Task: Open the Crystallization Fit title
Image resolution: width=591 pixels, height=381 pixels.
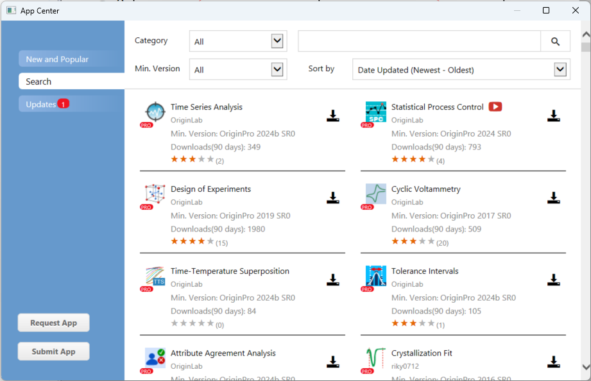Action: pos(422,353)
